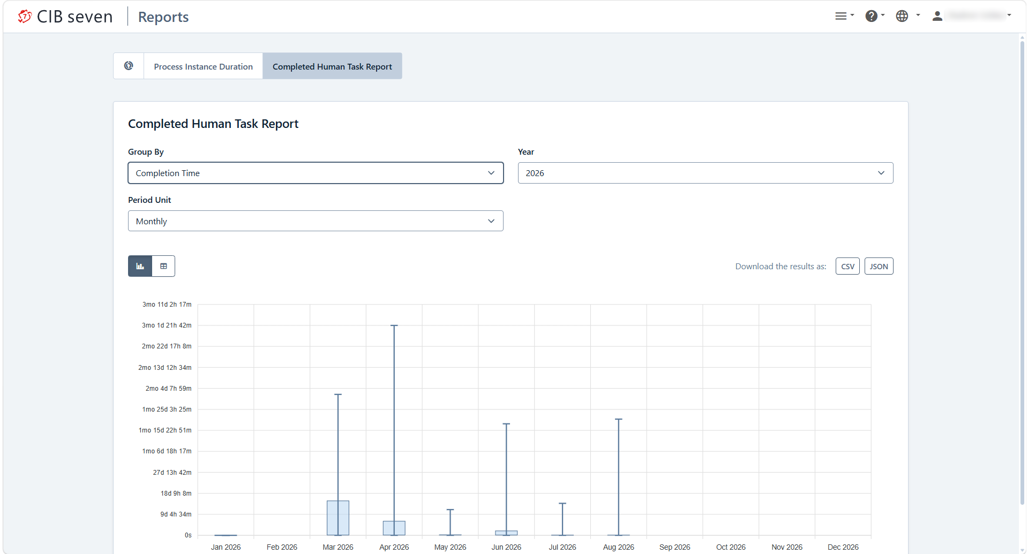Expand the Year 2026 dropdown
1028x554 pixels.
pos(705,173)
